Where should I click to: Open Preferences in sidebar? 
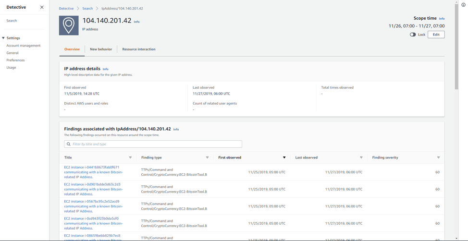click(15, 60)
